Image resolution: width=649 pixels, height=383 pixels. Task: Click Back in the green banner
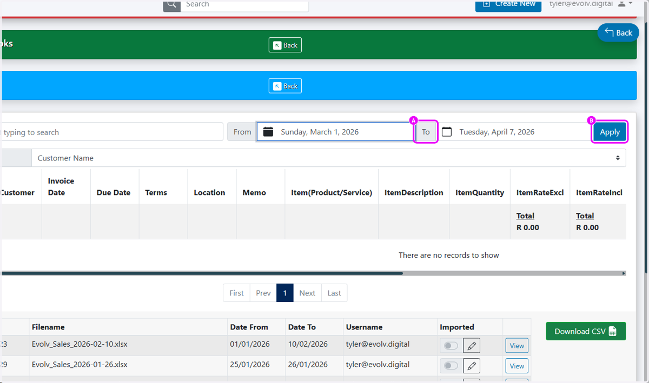285,45
